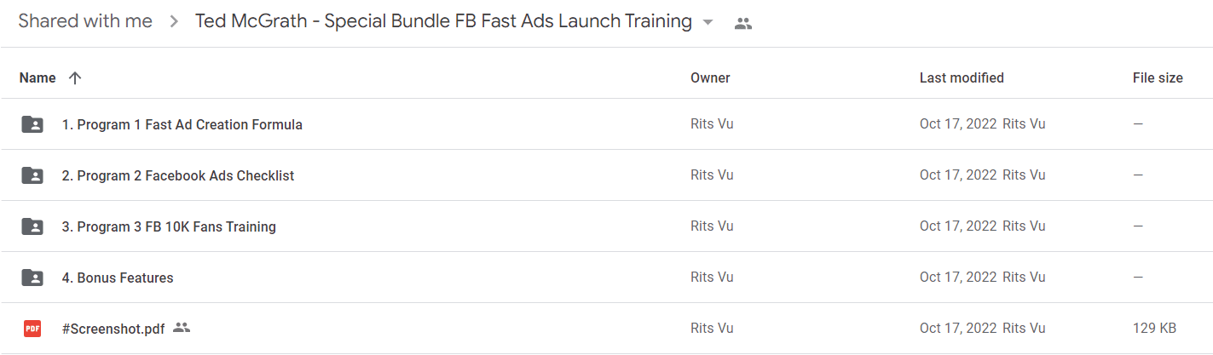Go back to Shared with me
This screenshot has height=355, width=1213.
pyautogui.click(x=85, y=21)
